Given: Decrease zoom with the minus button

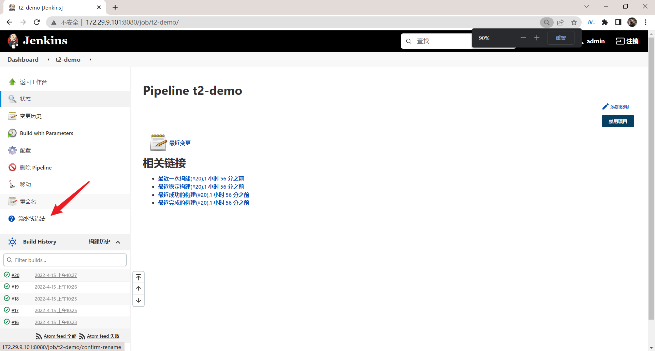Looking at the screenshot, I should (x=523, y=38).
